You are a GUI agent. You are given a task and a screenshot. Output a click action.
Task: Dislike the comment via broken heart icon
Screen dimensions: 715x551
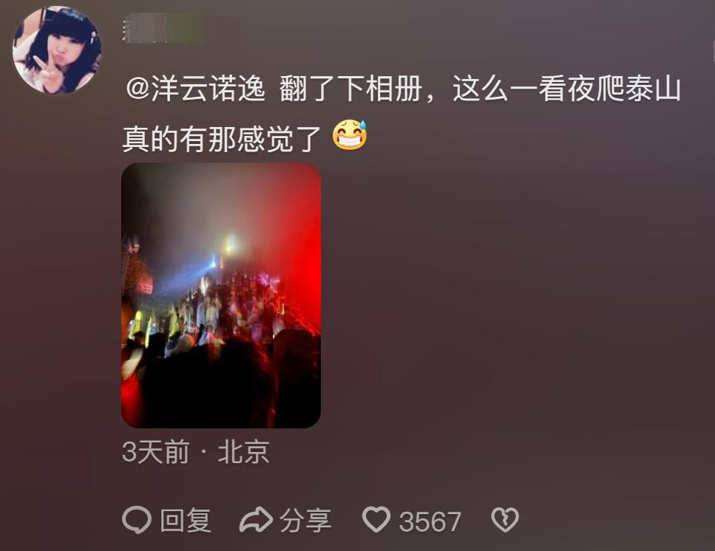505,519
